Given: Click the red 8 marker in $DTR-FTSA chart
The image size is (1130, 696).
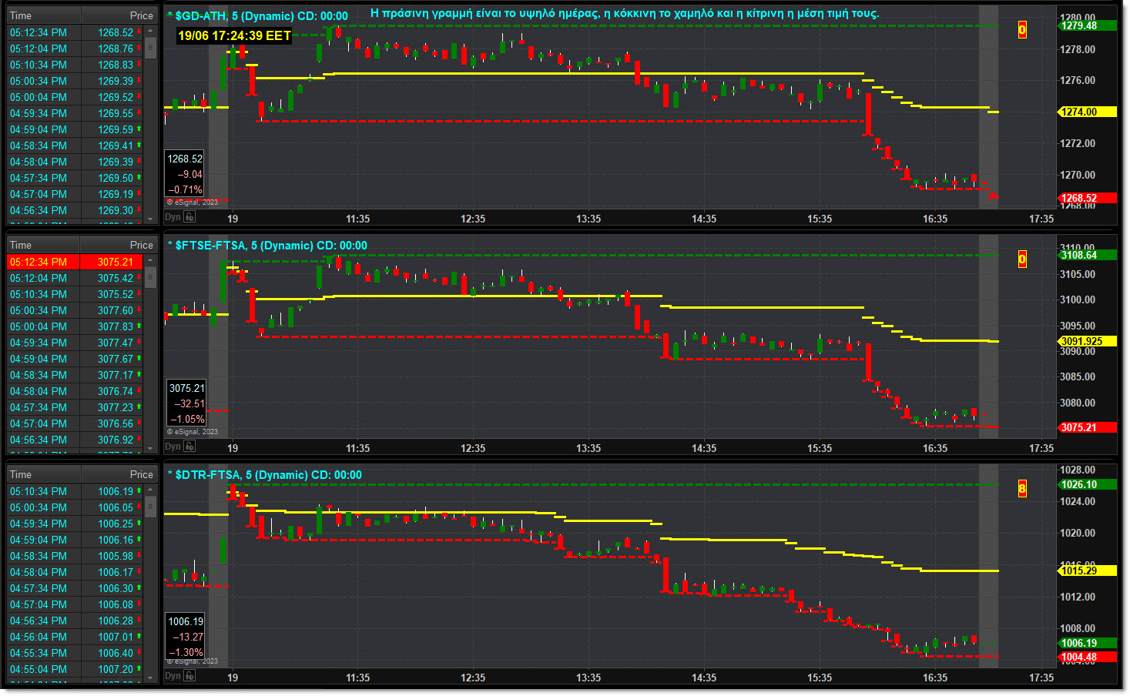Looking at the screenshot, I should click(x=1022, y=489).
